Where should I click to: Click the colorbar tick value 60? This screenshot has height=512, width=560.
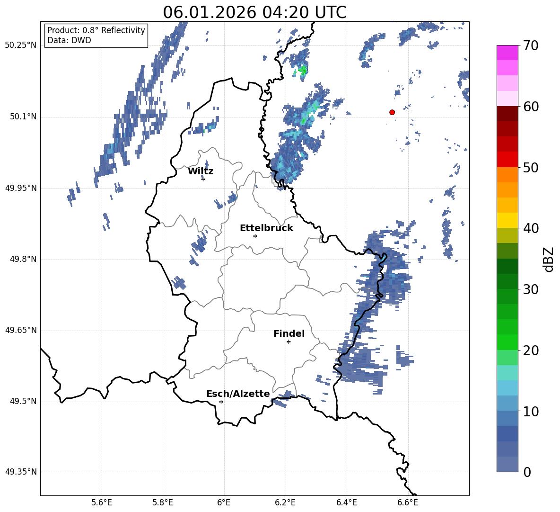pyautogui.click(x=531, y=107)
